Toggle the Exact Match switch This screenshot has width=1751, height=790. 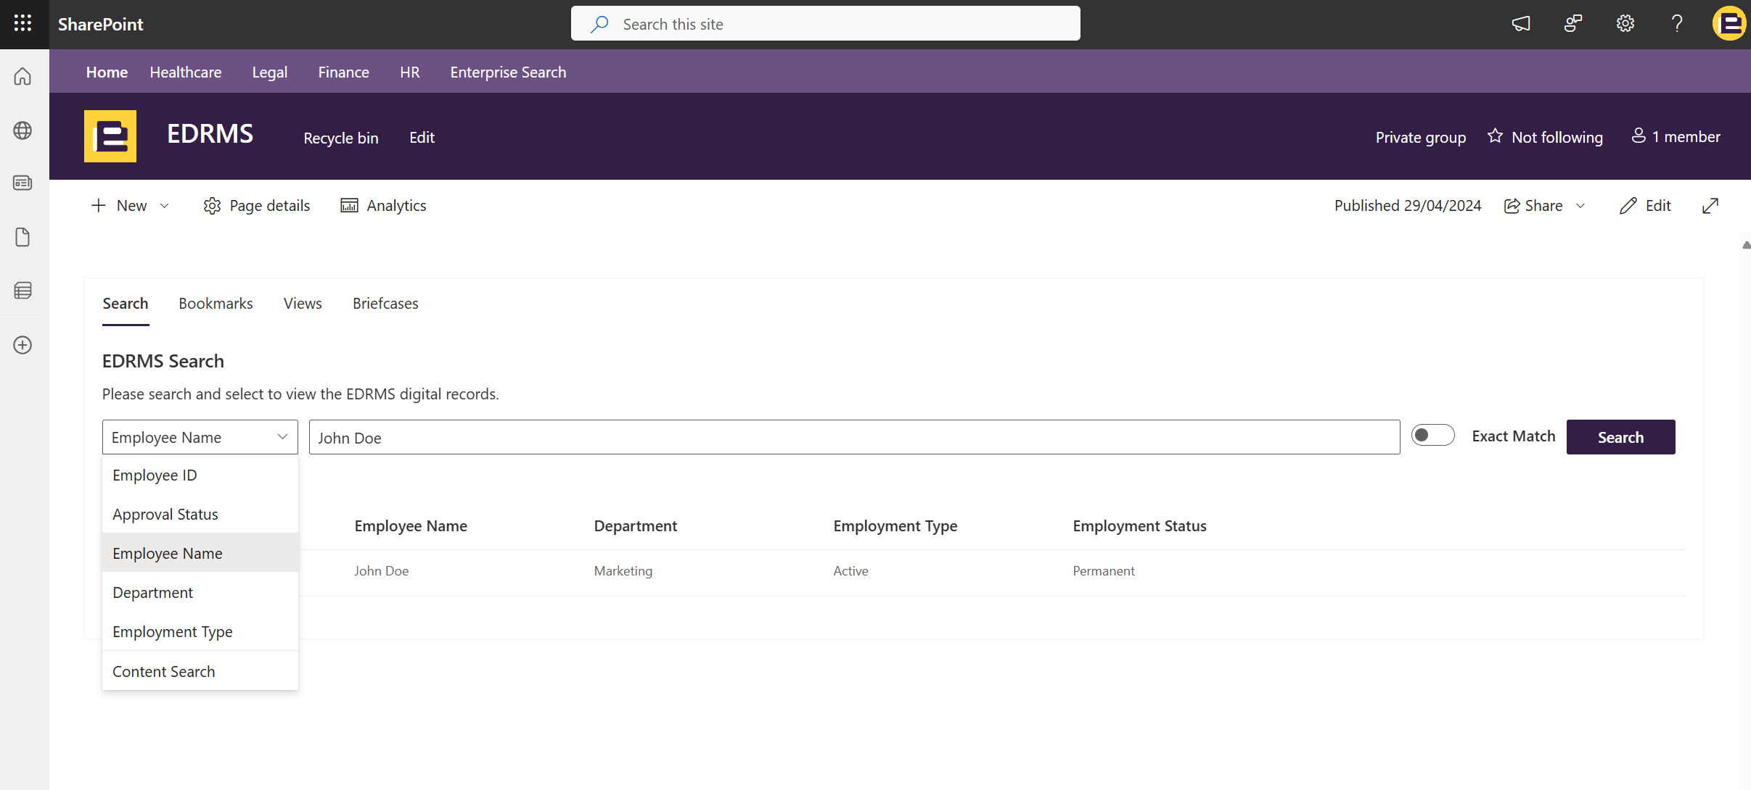point(1432,436)
